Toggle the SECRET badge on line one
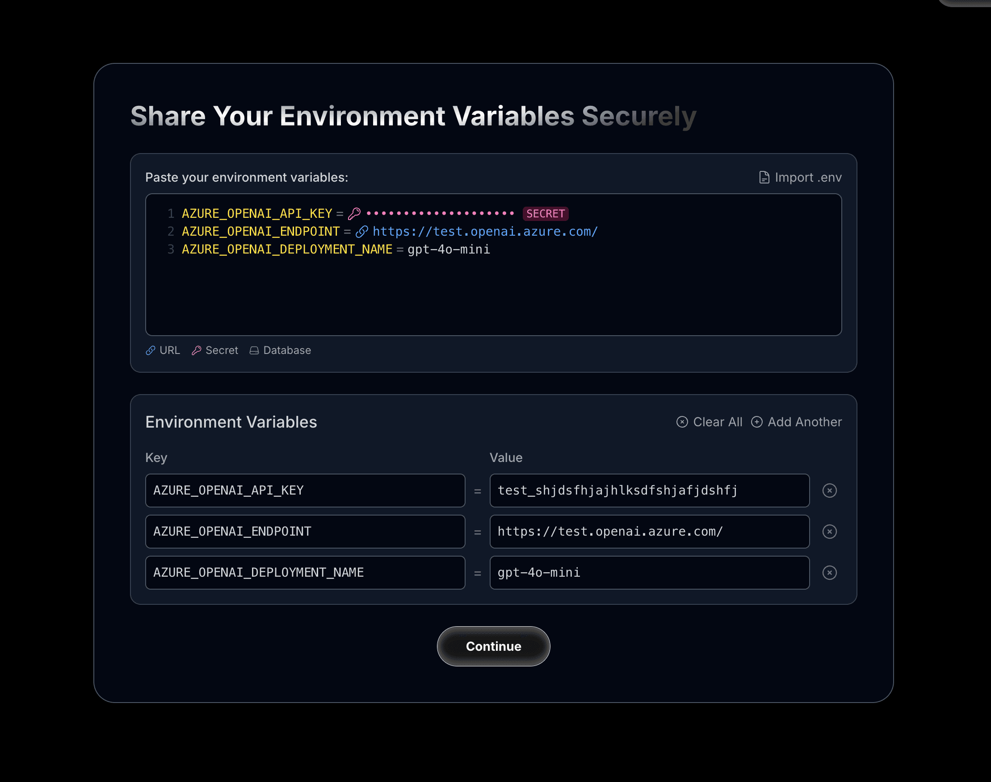This screenshot has height=782, width=991. point(545,213)
